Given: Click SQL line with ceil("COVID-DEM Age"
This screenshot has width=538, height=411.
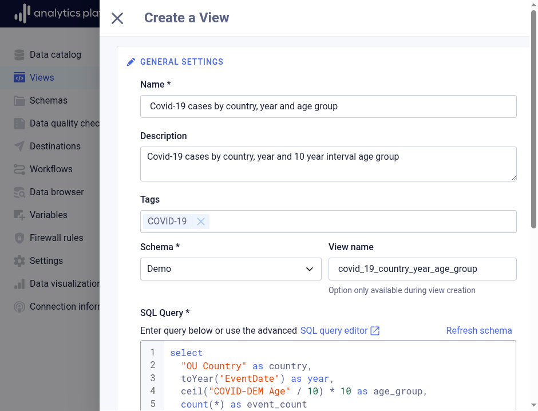Looking at the screenshot, I should 304,392.
